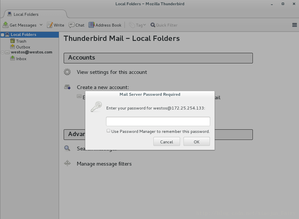Click View settings for this account
This screenshot has height=219, width=299.
pos(112,72)
